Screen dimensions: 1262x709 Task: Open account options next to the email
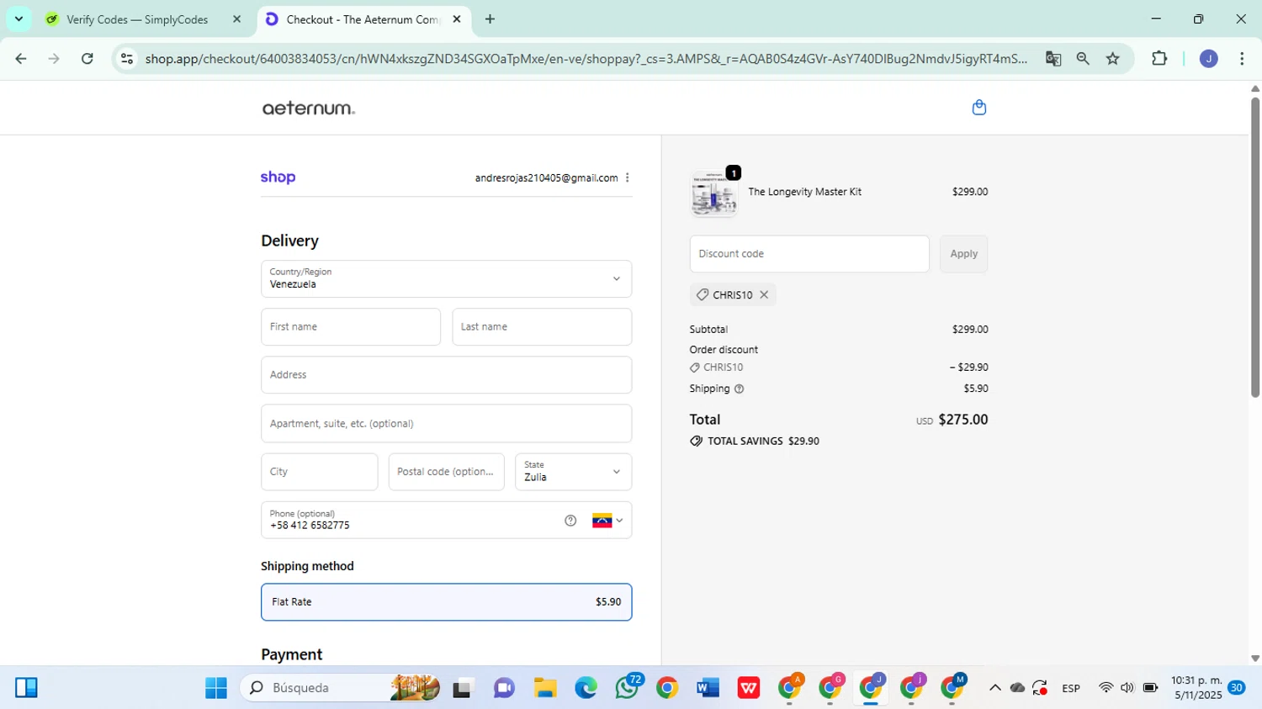pyautogui.click(x=628, y=177)
